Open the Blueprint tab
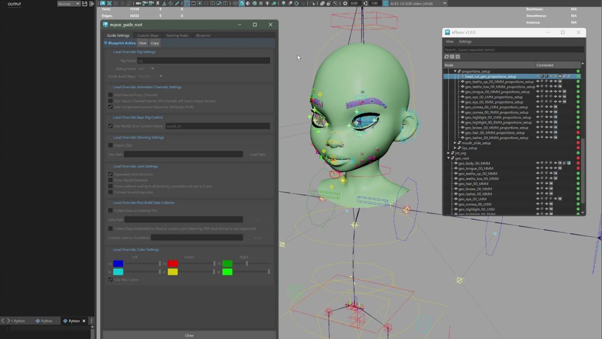Viewport: 602px width, 339px height. [x=203, y=36]
